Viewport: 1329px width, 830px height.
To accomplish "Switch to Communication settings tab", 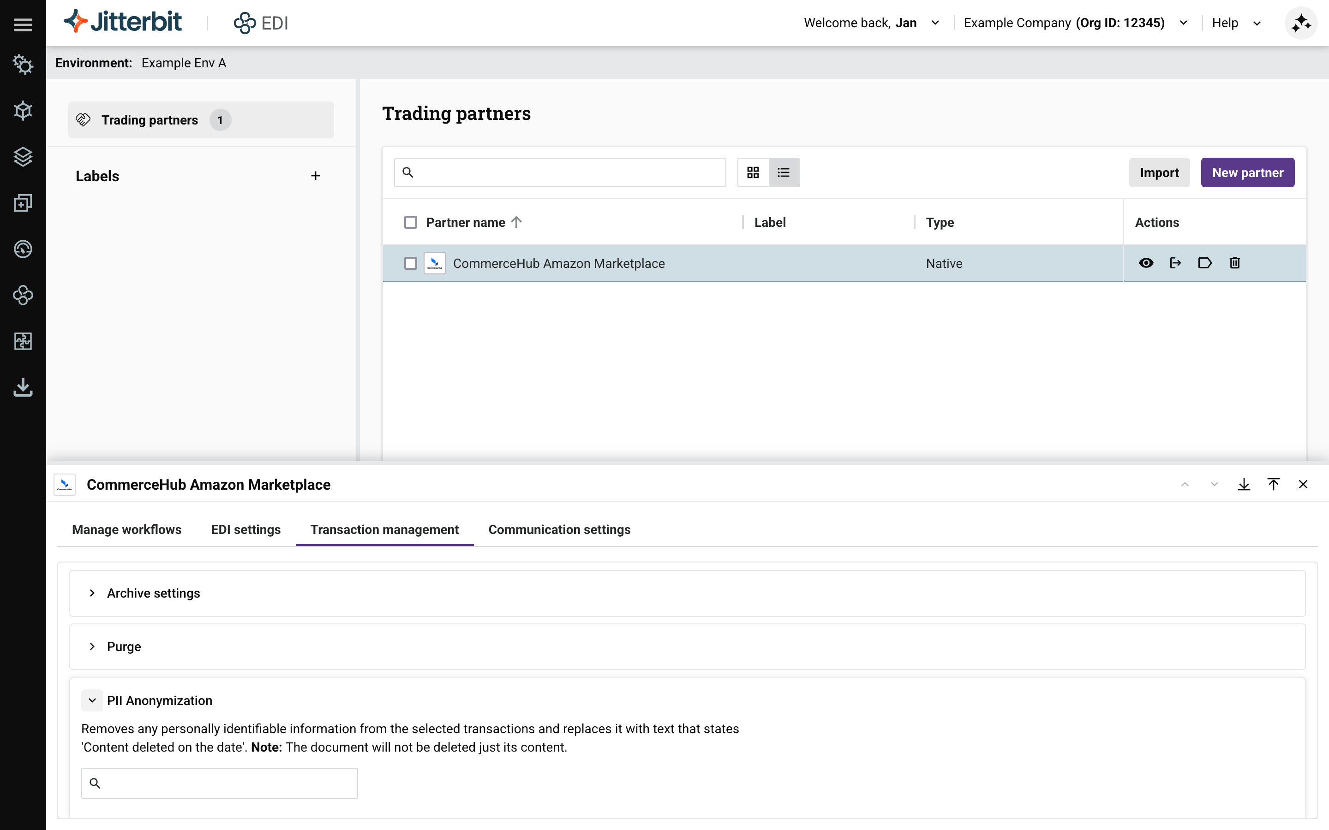I will coord(559,529).
